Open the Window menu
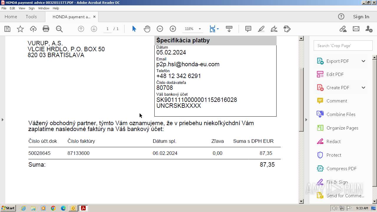Viewport: 377px width, 212px height. 44,8
